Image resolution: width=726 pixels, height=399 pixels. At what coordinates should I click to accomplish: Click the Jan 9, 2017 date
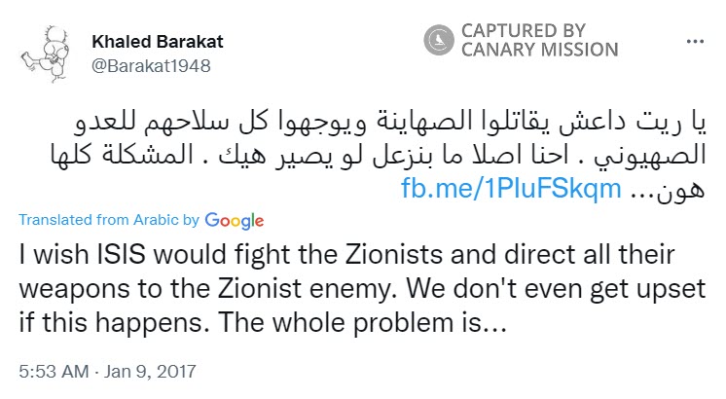pos(150,371)
